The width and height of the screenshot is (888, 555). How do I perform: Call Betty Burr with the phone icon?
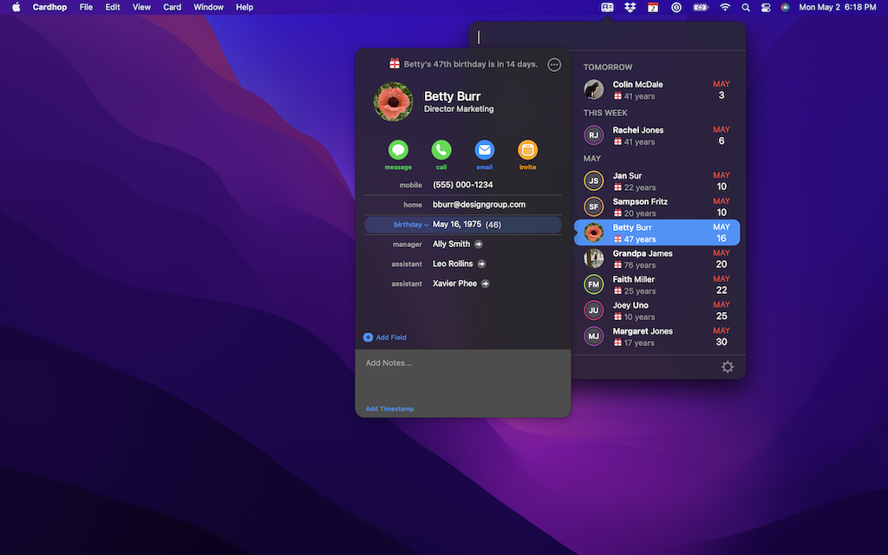[x=441, y=150]
